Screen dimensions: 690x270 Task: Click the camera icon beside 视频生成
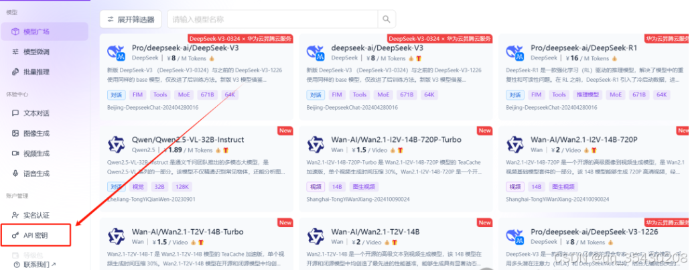(15, 153)
